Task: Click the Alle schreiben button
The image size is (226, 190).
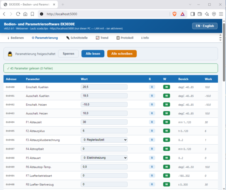Action: pos(122,54)
